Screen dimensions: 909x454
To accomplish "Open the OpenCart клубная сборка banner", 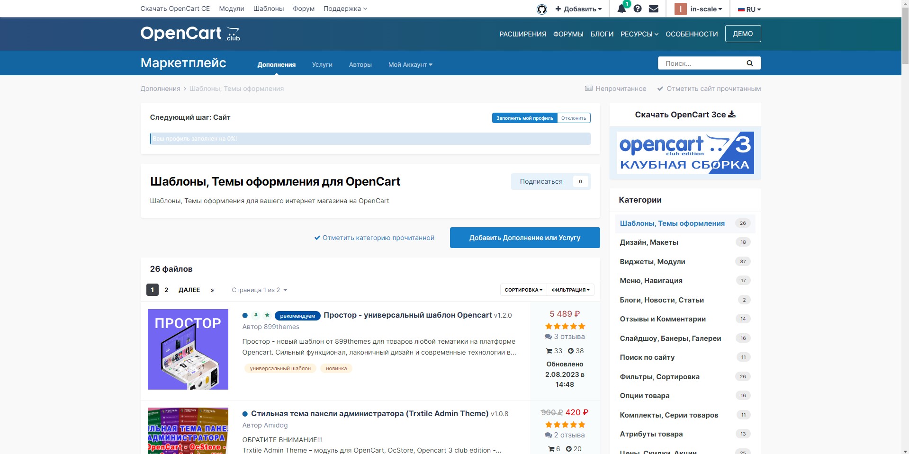I will (685, 153).
